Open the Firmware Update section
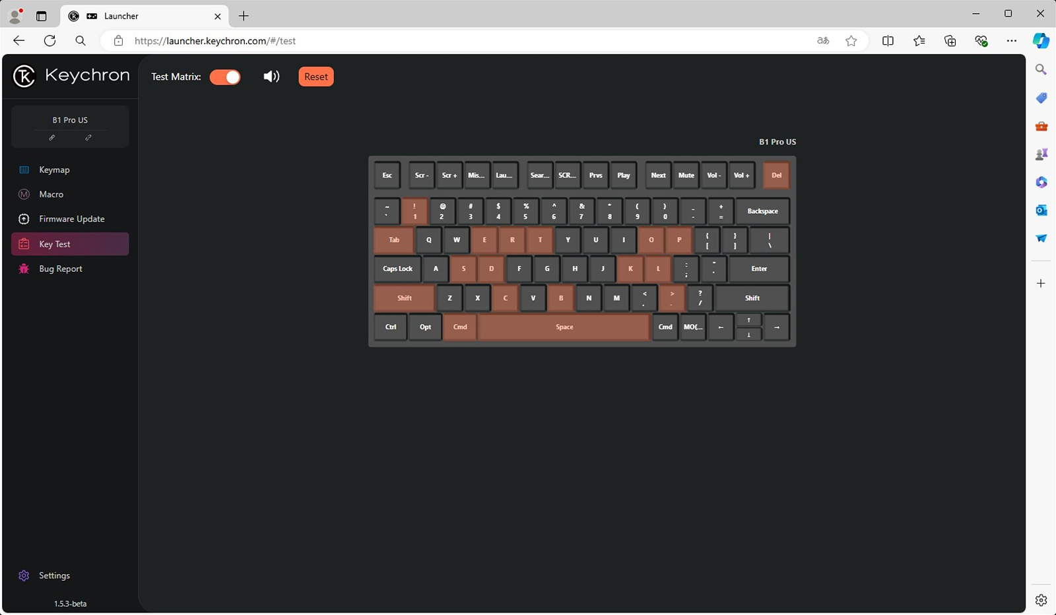This screenshot has width=1056, height=615. [x=70, y=219]
